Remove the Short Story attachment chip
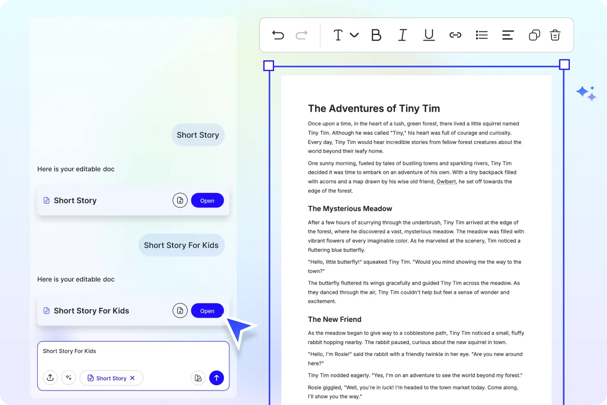 pyautogui.click(x=132, y=378)
